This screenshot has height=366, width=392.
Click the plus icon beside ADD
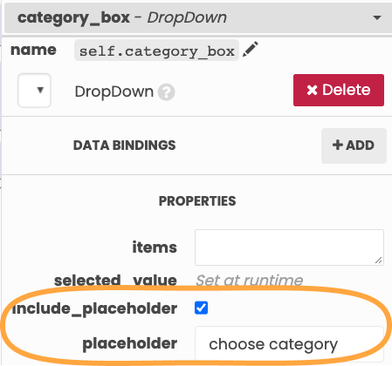click(338, 145)
